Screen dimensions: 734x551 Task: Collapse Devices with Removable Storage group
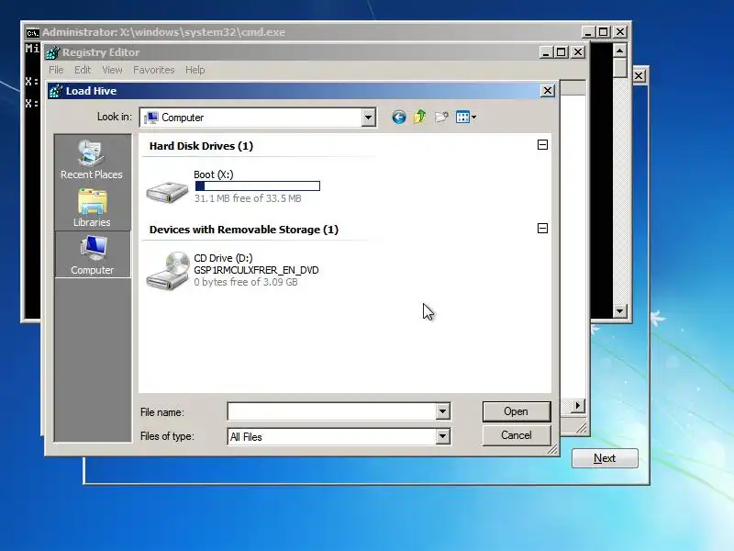[542, 228]
